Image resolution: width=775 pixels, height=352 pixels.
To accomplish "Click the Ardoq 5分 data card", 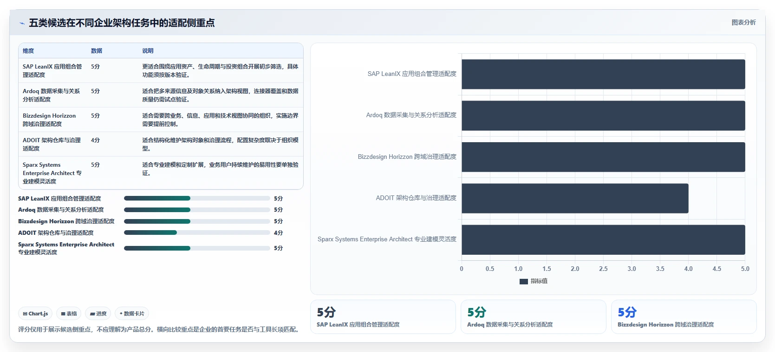I will (534, 317).
